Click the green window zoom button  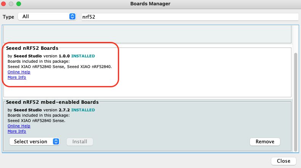pyautogui.click(x=19, y=4)
